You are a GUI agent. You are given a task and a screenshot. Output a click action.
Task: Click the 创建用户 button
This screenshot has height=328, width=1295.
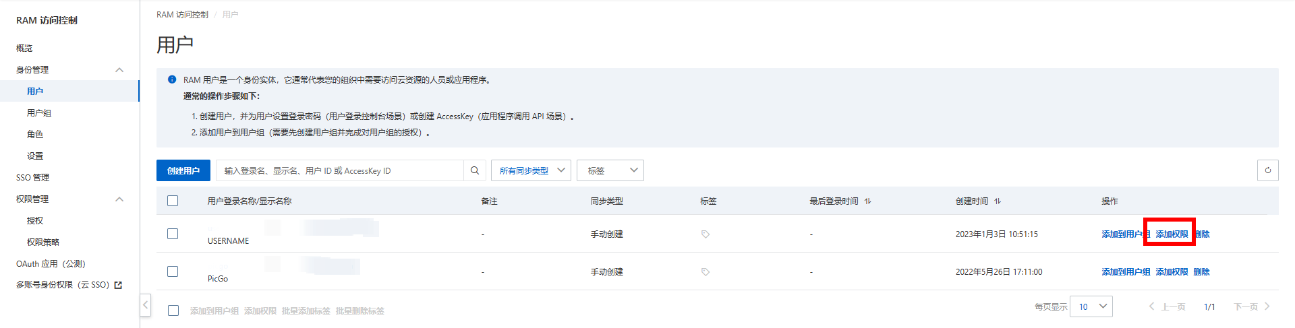pyautogui.click(x=183, y=170)
